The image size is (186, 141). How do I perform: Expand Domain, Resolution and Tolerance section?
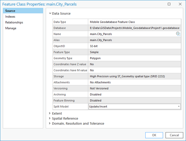click(x=50, y=124)
